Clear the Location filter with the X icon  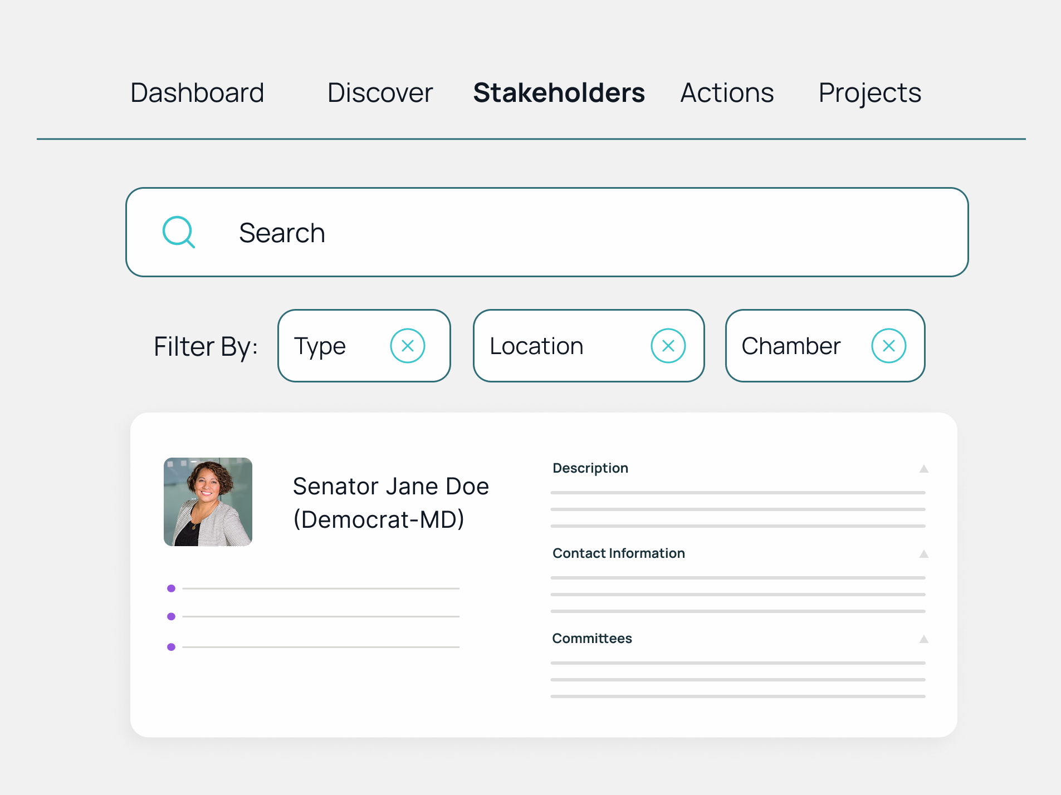click(669, 345)
